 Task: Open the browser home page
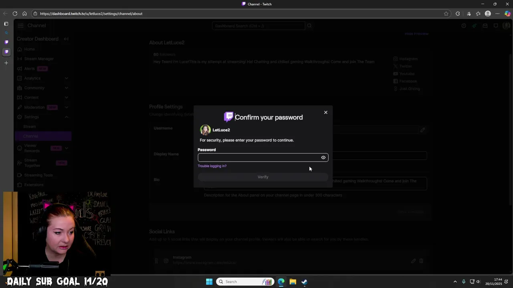click(x=24, y=14)
